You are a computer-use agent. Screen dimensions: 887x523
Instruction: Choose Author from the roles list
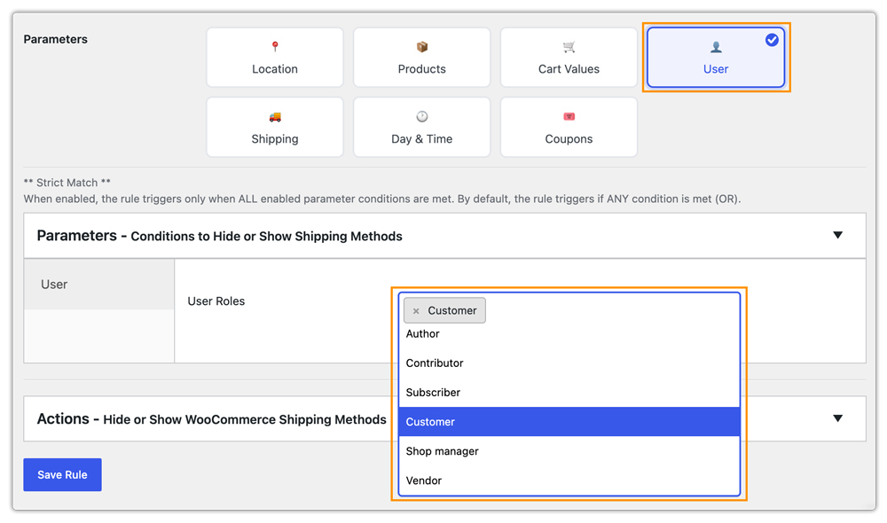tap(569, 333)
